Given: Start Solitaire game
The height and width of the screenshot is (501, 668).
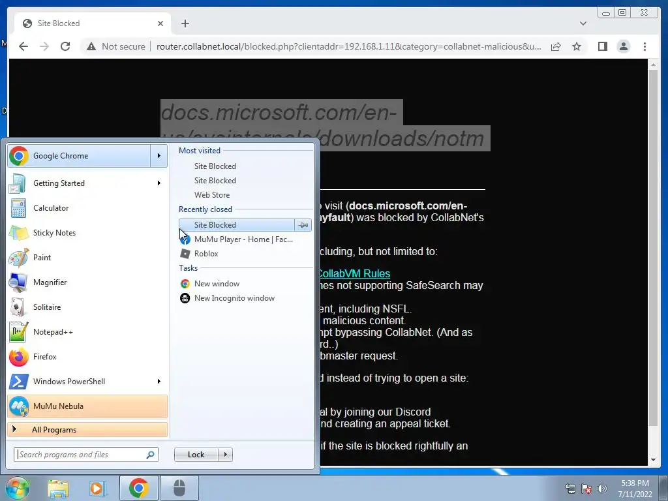Looking at the screenshot, I should point(87,307).
